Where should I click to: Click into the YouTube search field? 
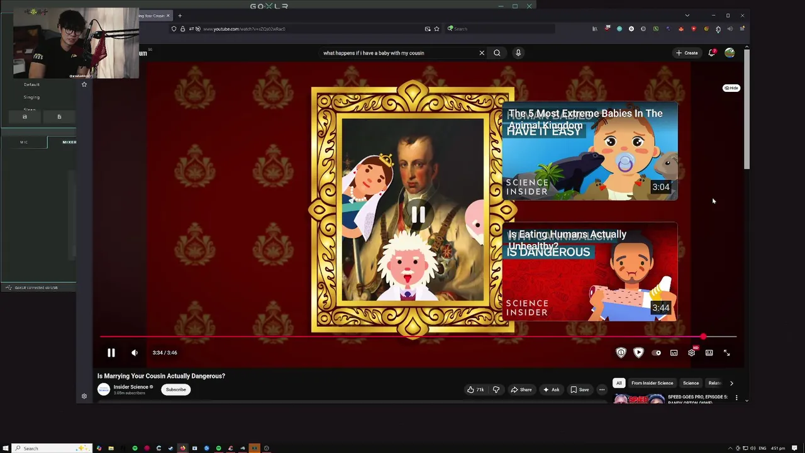pos(399,53)
